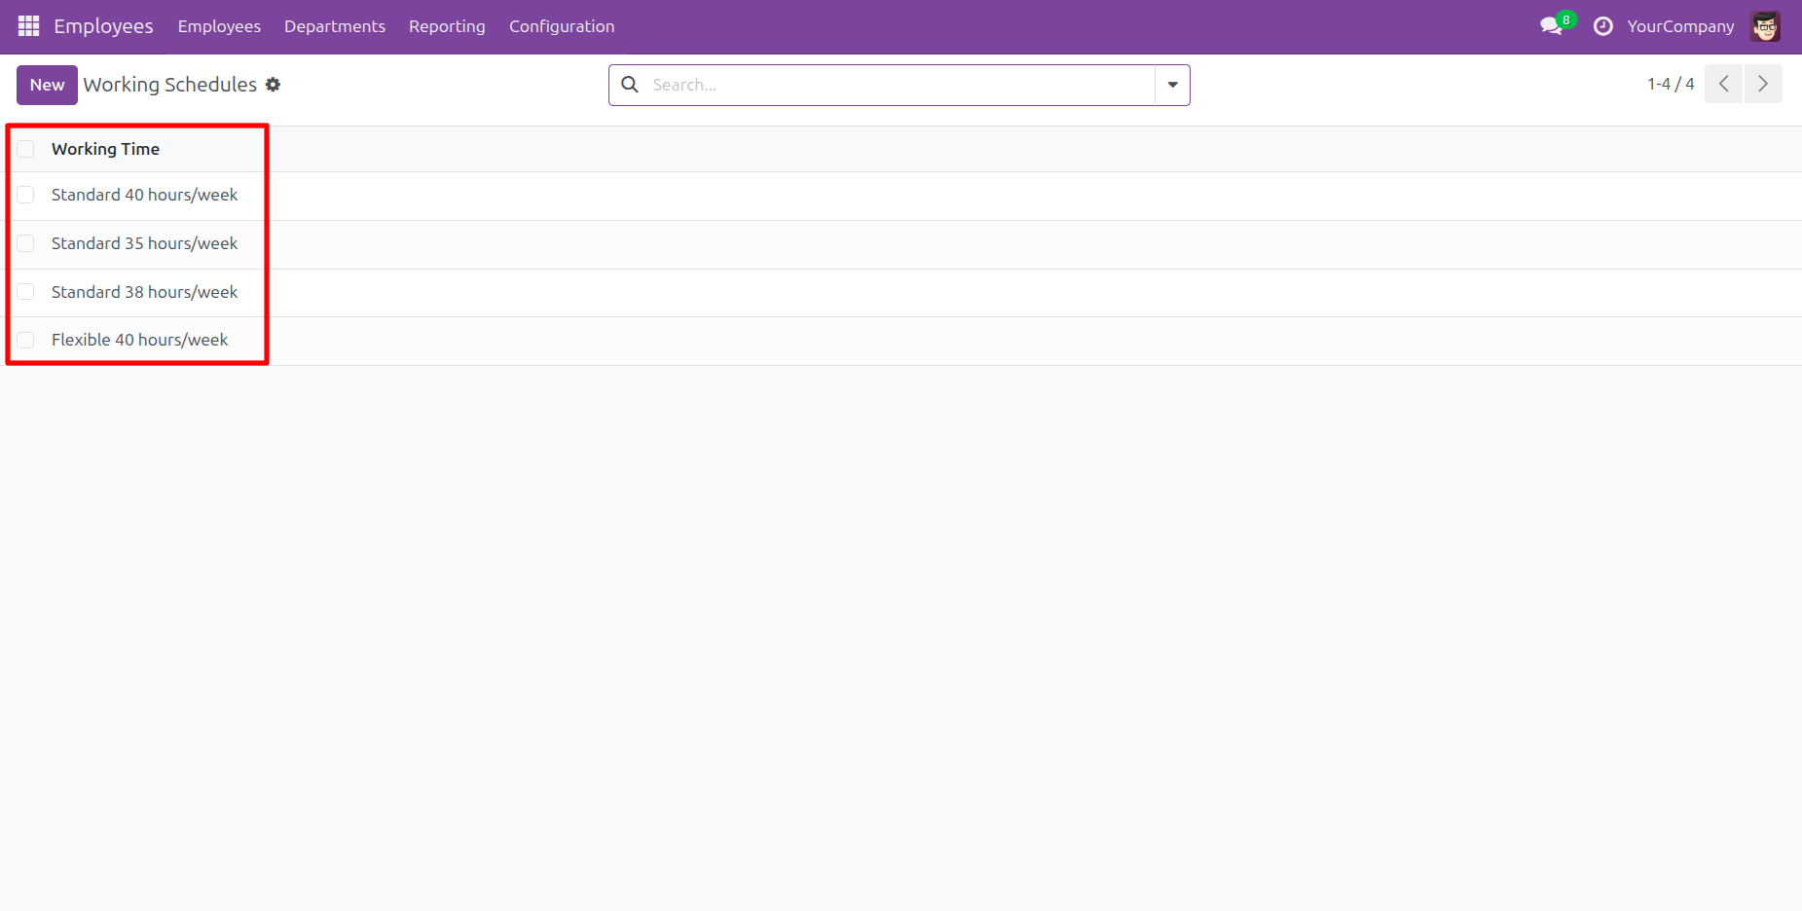
Task: Open the Reporting menu
Action: point(447,26)
